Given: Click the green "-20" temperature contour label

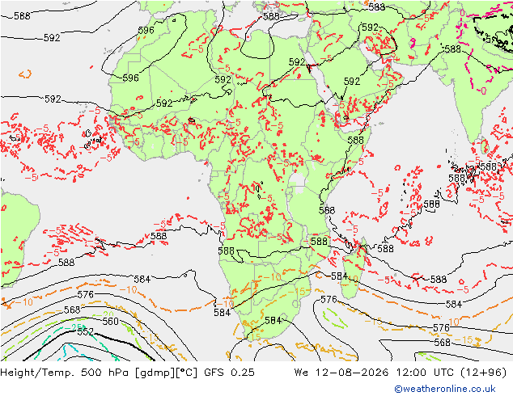Looking at the screenshot, I should [x=104, y=314].
